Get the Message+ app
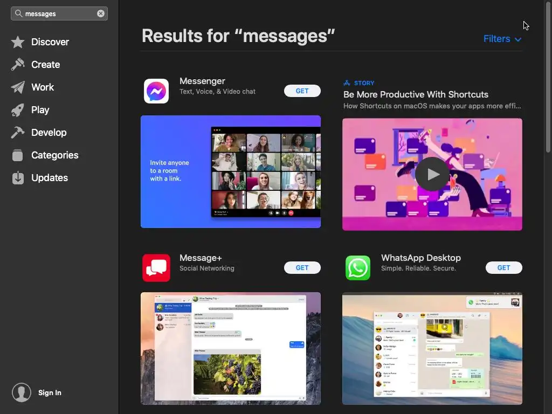This screenshot has height=414, width=552. click(302, 268)
